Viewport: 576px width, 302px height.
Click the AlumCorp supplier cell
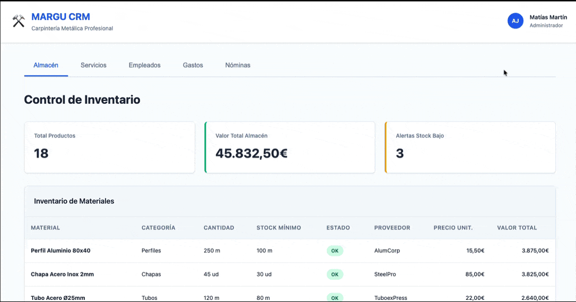coord(387,251)
